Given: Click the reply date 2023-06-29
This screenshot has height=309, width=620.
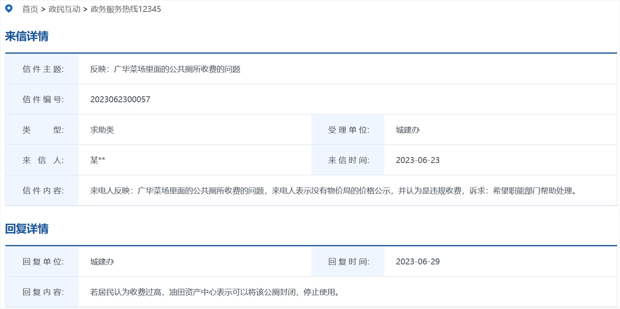Looking at the screenshot, I should click(x=417, y=262).
